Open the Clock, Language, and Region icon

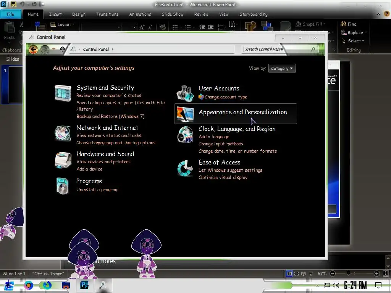[185, 135]
